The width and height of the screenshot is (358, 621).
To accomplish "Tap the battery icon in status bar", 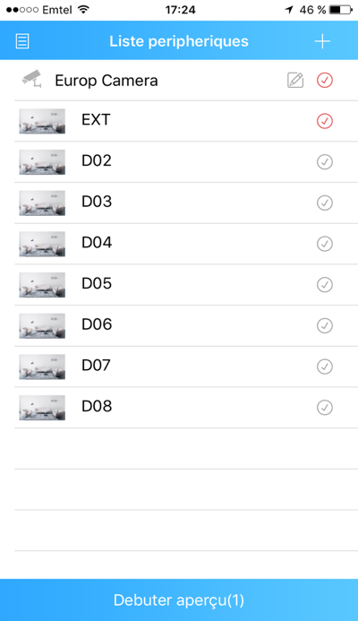I will coord(341,10).
